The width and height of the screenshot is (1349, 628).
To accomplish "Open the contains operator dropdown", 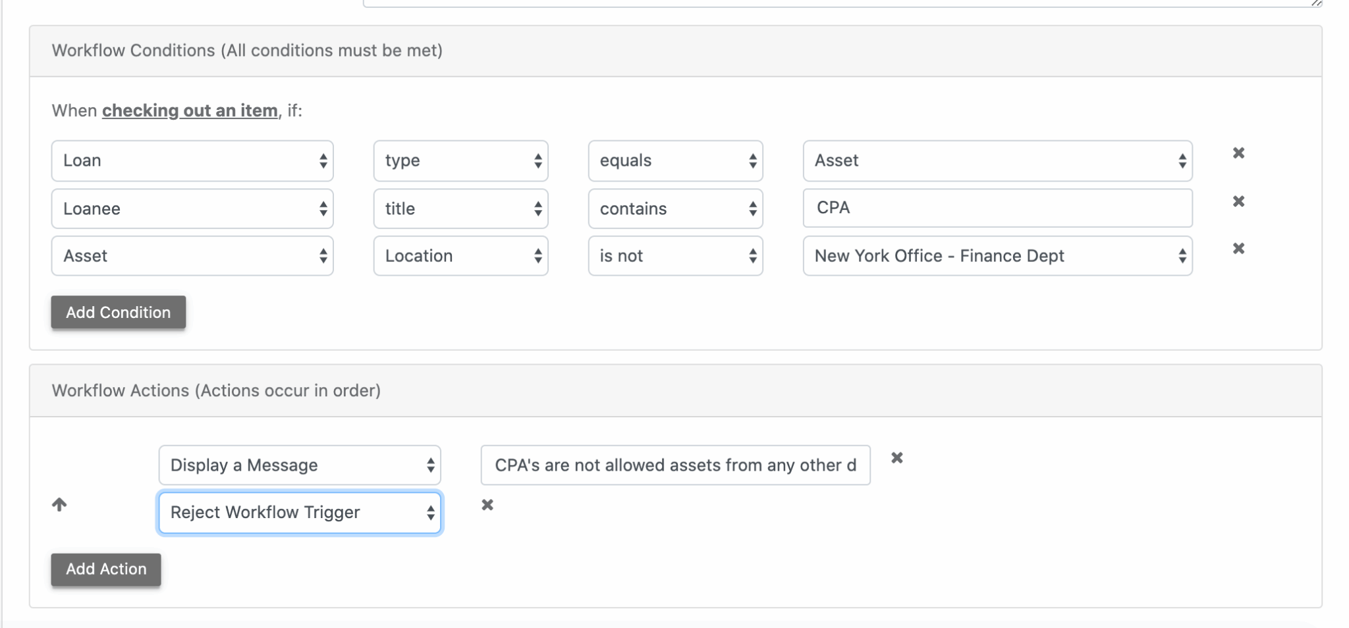I will (675, 208).
